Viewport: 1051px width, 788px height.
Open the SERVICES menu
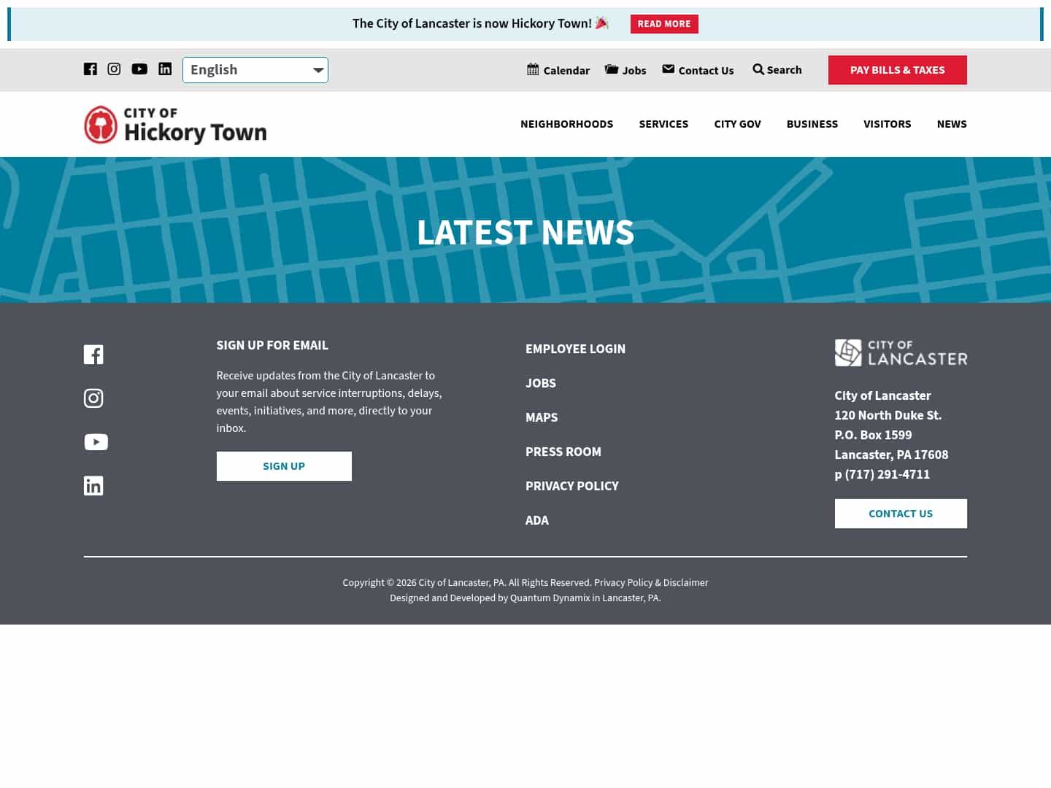click(x=663, y=124)
